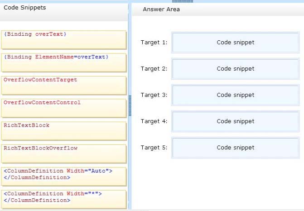The image size is (304, 211).
Task: Select the {Binding overText} code snippet
Action: coord(64,40)
